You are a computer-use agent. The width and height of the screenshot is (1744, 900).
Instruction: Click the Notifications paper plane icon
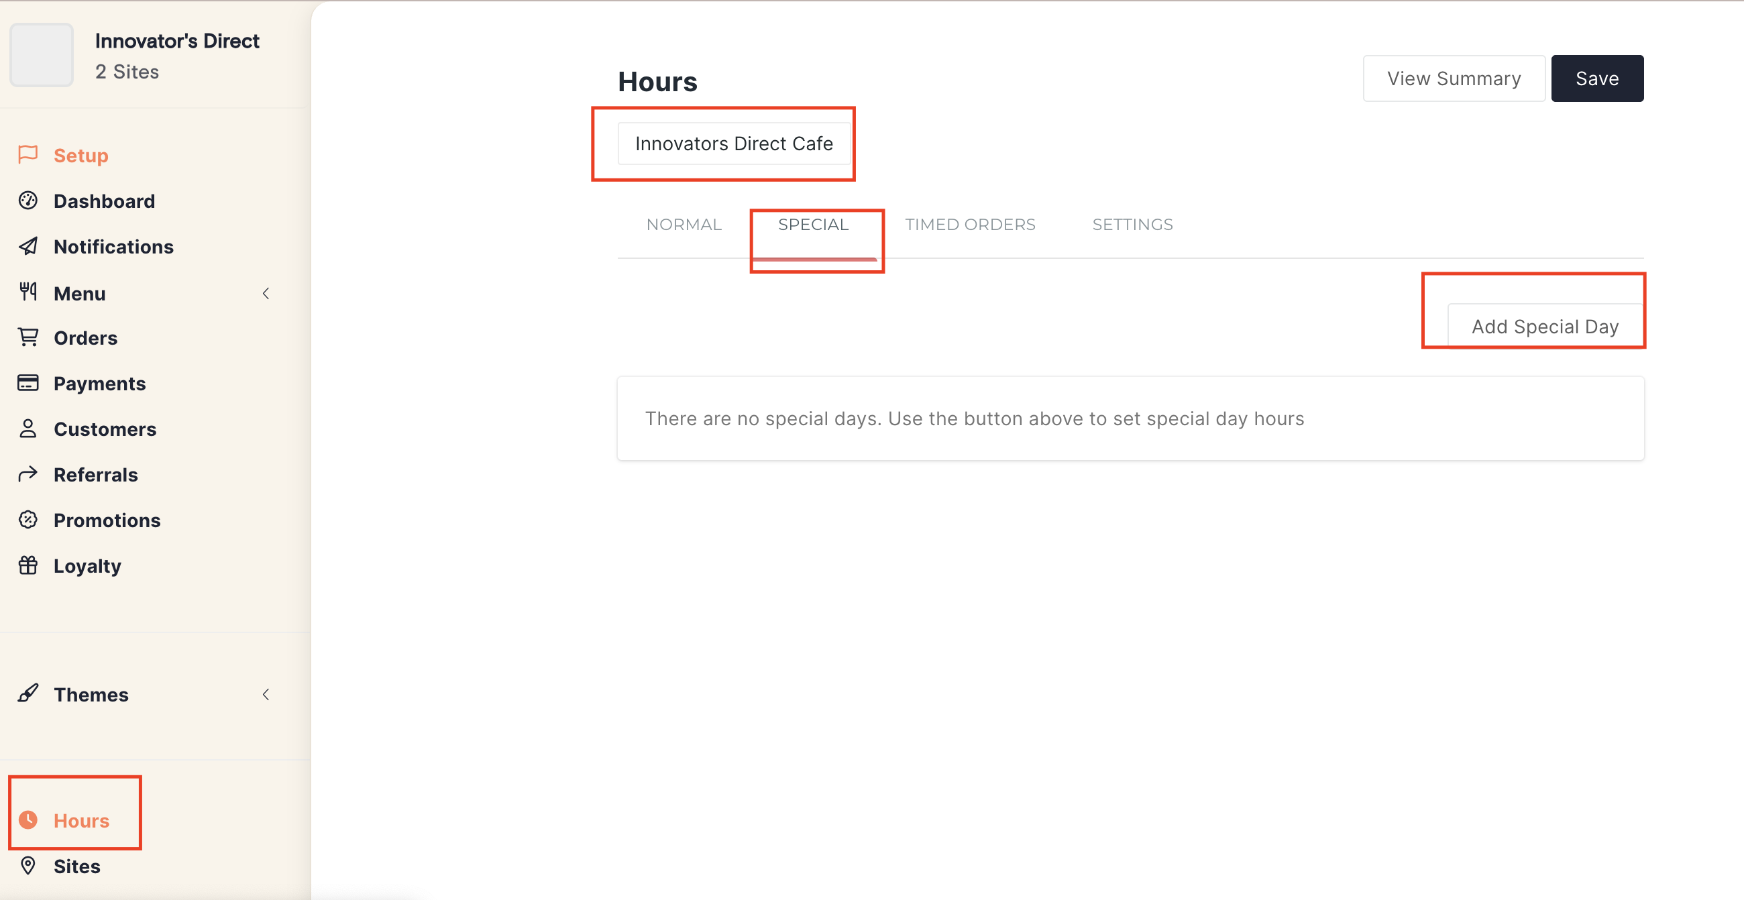pyautogui.click(x=28, y=246)
